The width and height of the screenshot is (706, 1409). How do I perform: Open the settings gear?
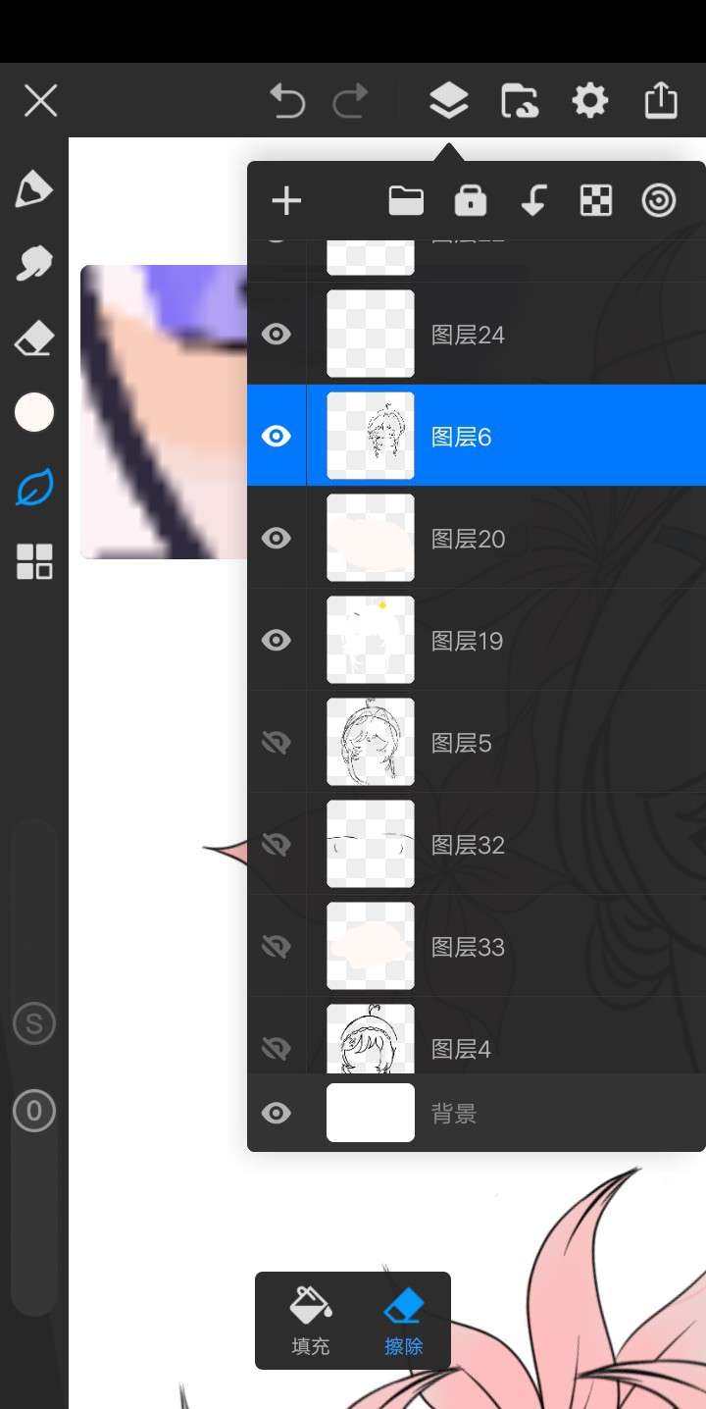click(x=589, y=100)
